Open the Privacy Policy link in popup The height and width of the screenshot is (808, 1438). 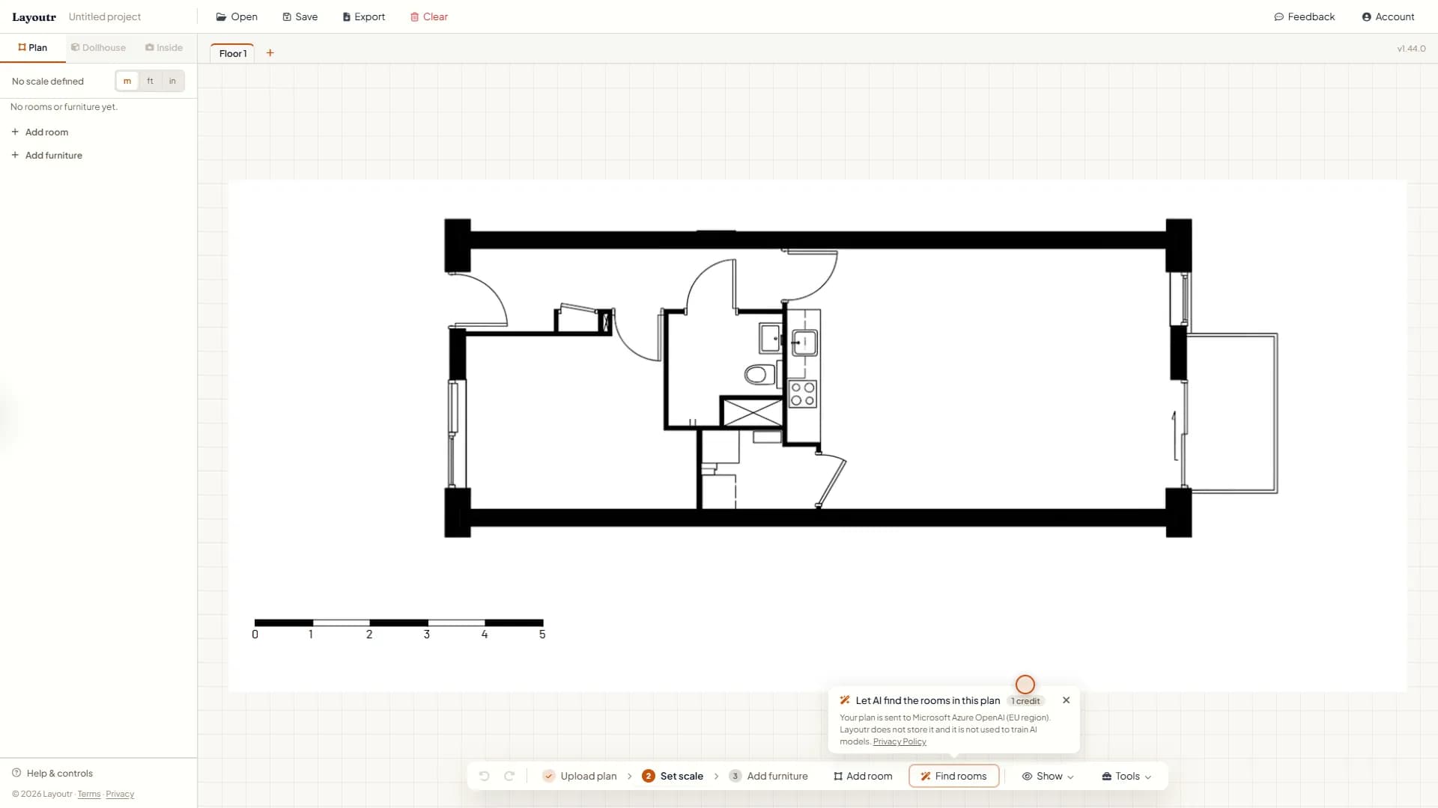(899, 741)
